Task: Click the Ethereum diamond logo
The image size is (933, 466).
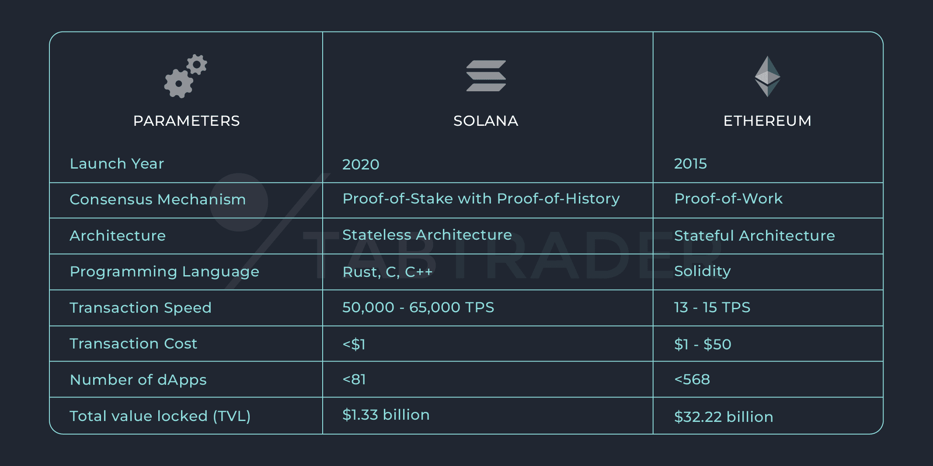Action: (x=767, y=76)
